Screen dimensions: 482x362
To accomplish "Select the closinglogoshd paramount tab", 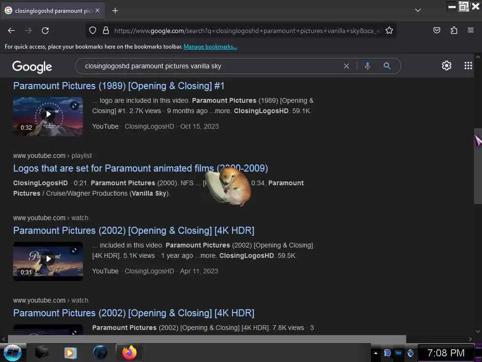I will [x=53, y=10].
